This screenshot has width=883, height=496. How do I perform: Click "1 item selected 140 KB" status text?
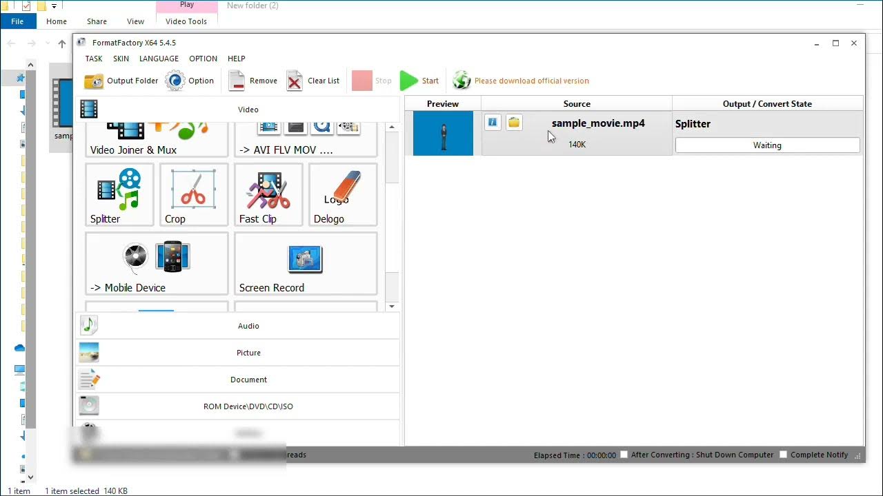[86, 491]
